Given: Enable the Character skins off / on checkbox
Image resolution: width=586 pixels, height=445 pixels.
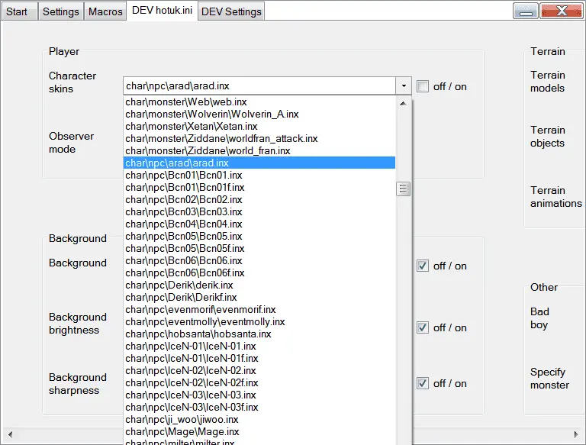Looking at the screenshot, I should click(x=423, y=86).
